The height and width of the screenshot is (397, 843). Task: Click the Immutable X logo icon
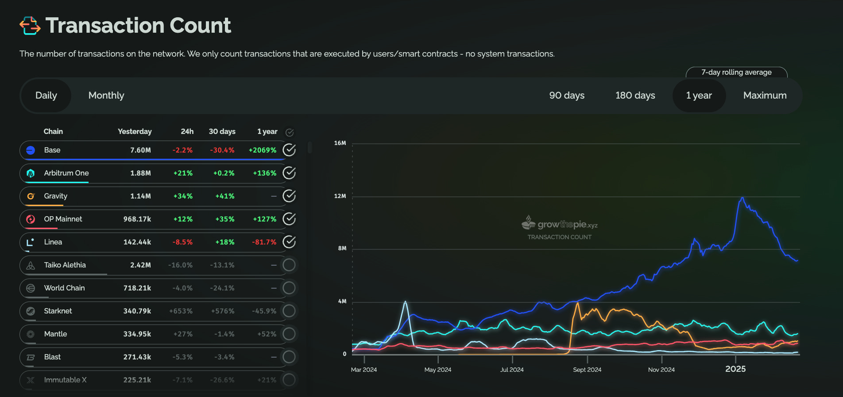pos(31,380)
